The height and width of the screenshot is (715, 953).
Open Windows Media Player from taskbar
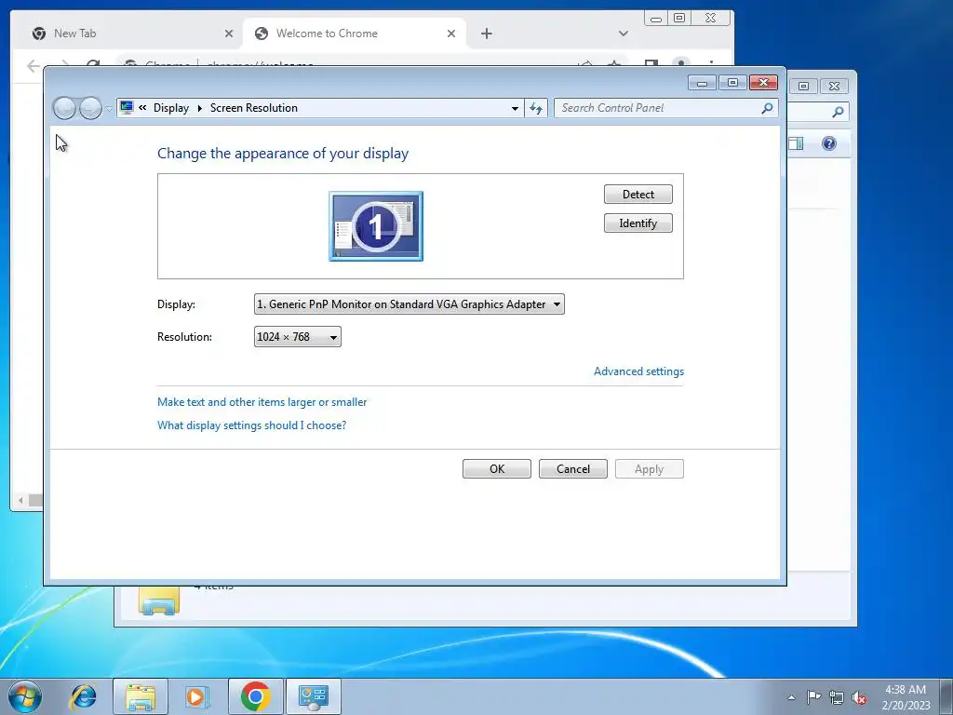(x=197, y=696)
